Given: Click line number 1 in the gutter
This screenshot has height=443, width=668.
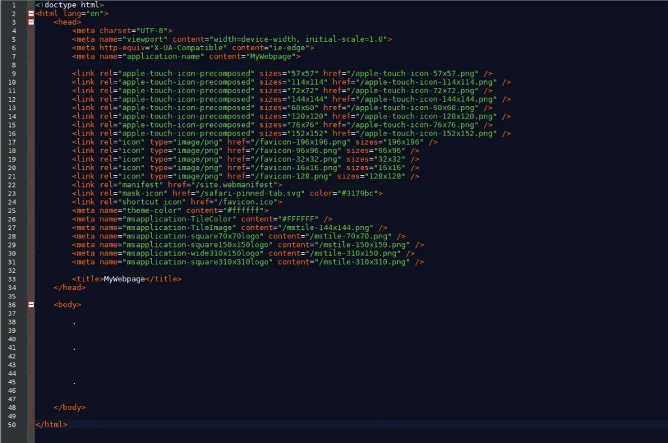Looking at the screenshot, I should pyautogui.click(x=13, y=5).
